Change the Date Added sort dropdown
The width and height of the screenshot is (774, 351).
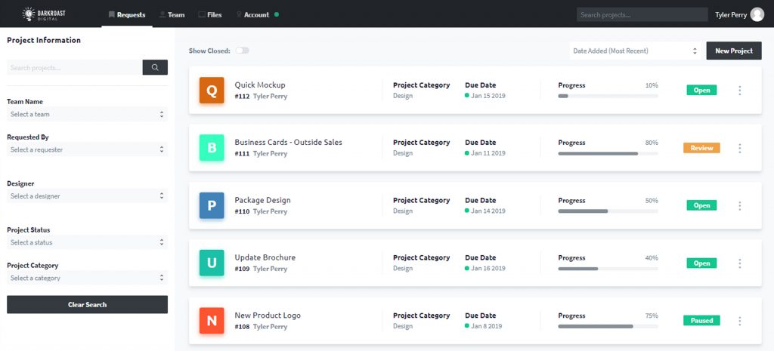coord(635,51)
